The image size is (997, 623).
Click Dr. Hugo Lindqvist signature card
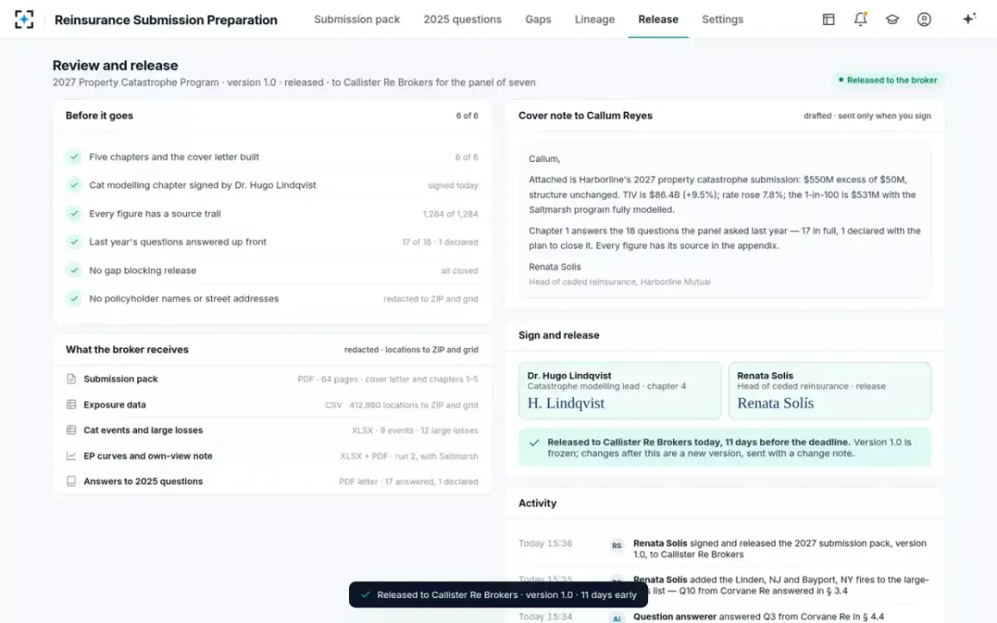[x=620, y=390]
